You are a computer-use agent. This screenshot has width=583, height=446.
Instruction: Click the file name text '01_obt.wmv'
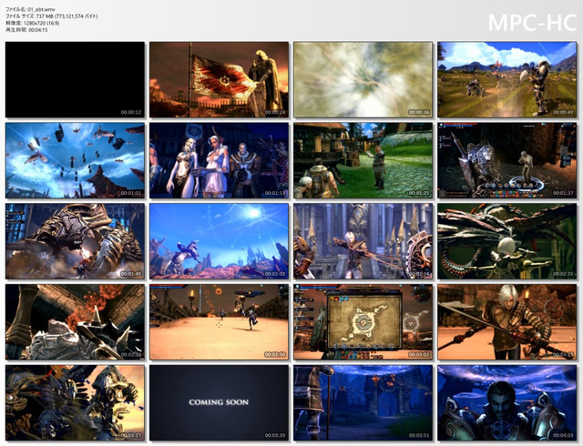click(41, 9)
